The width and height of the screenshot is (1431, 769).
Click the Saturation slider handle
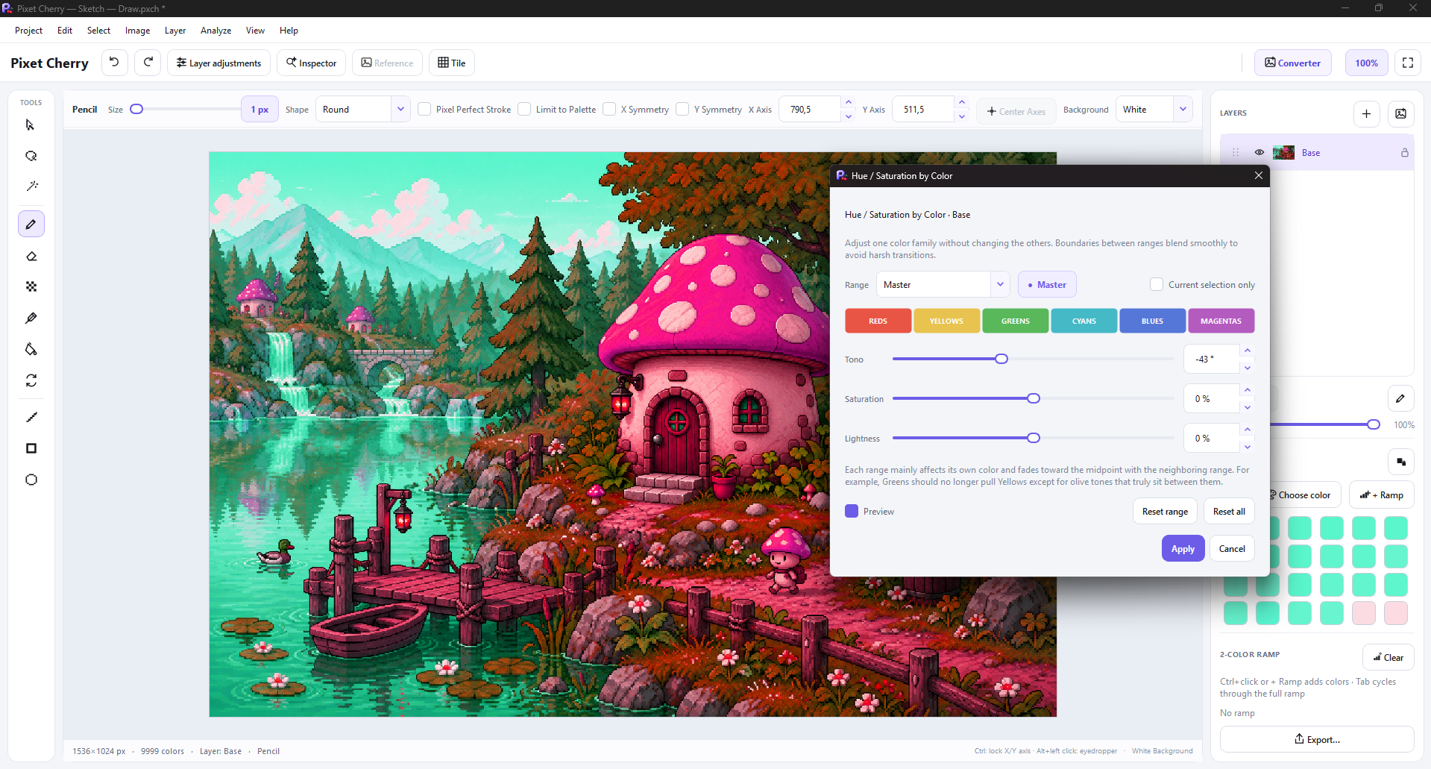point(1034,398)
